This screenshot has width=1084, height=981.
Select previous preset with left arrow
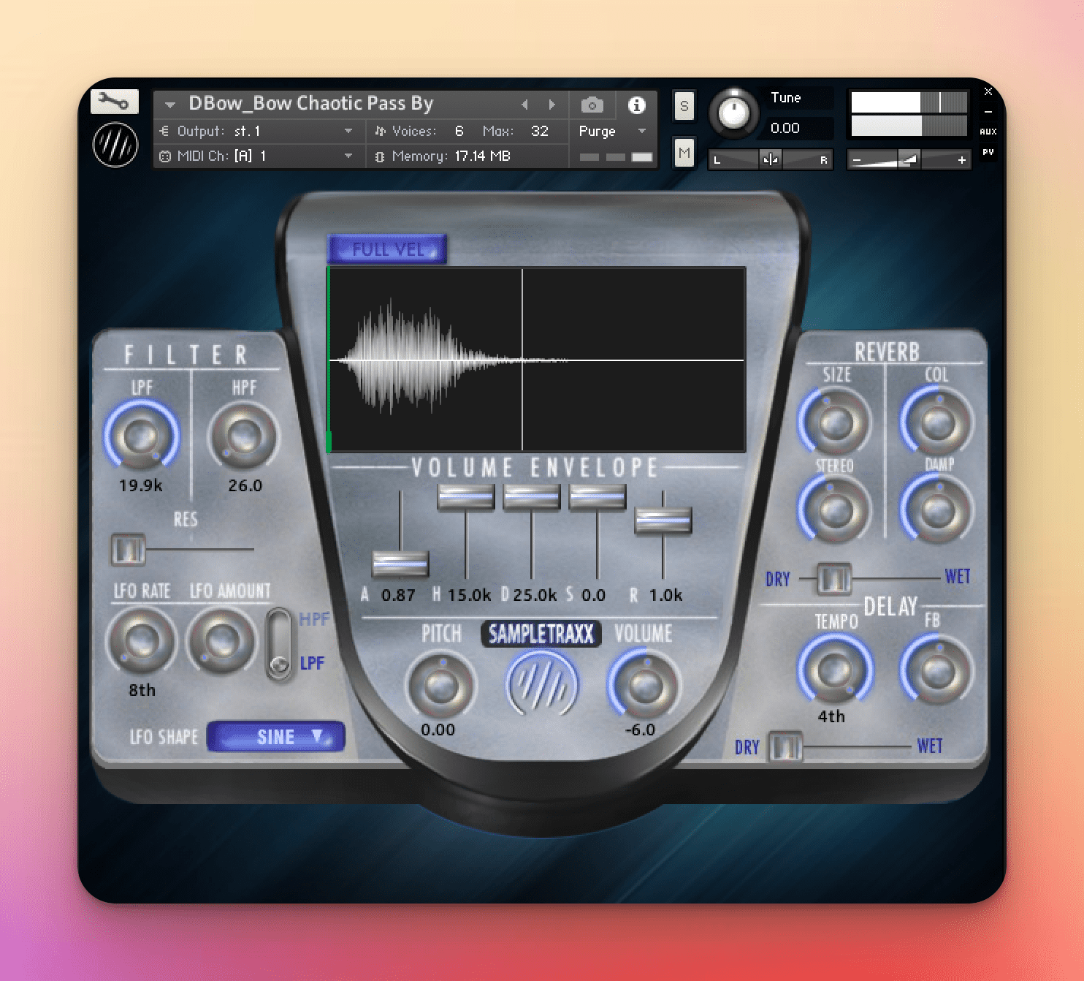(524, 105)
